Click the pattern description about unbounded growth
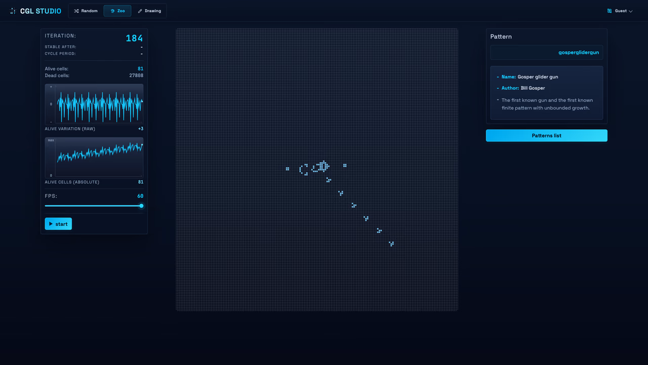Viewport: 648px width, 365px height. click(x=547, y=104)
